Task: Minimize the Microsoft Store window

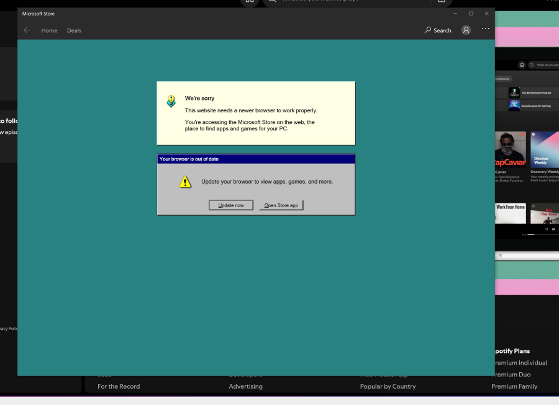Action: pyautogui.click(x=455, y=14)
